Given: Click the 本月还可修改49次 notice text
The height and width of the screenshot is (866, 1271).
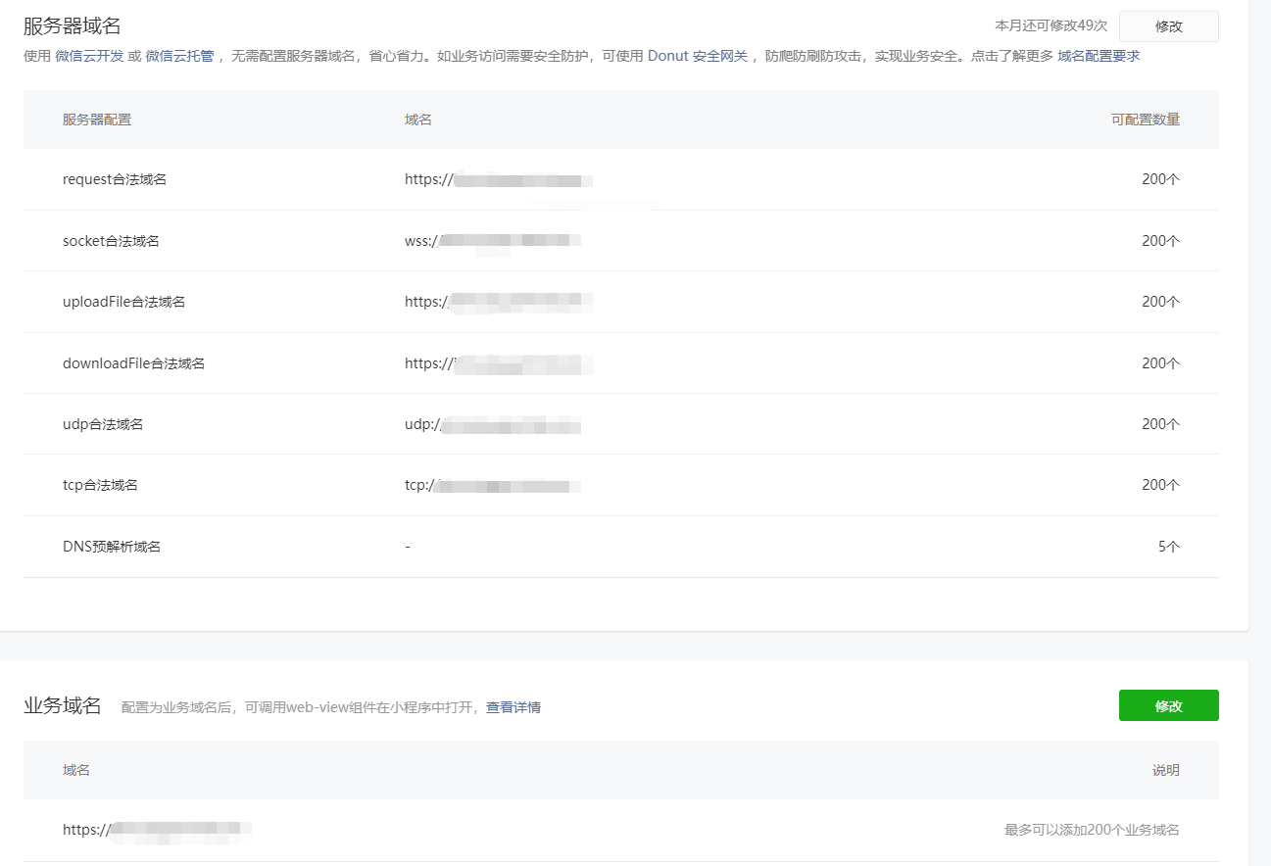Looking at the screenshot, I should click(1051, 26).
